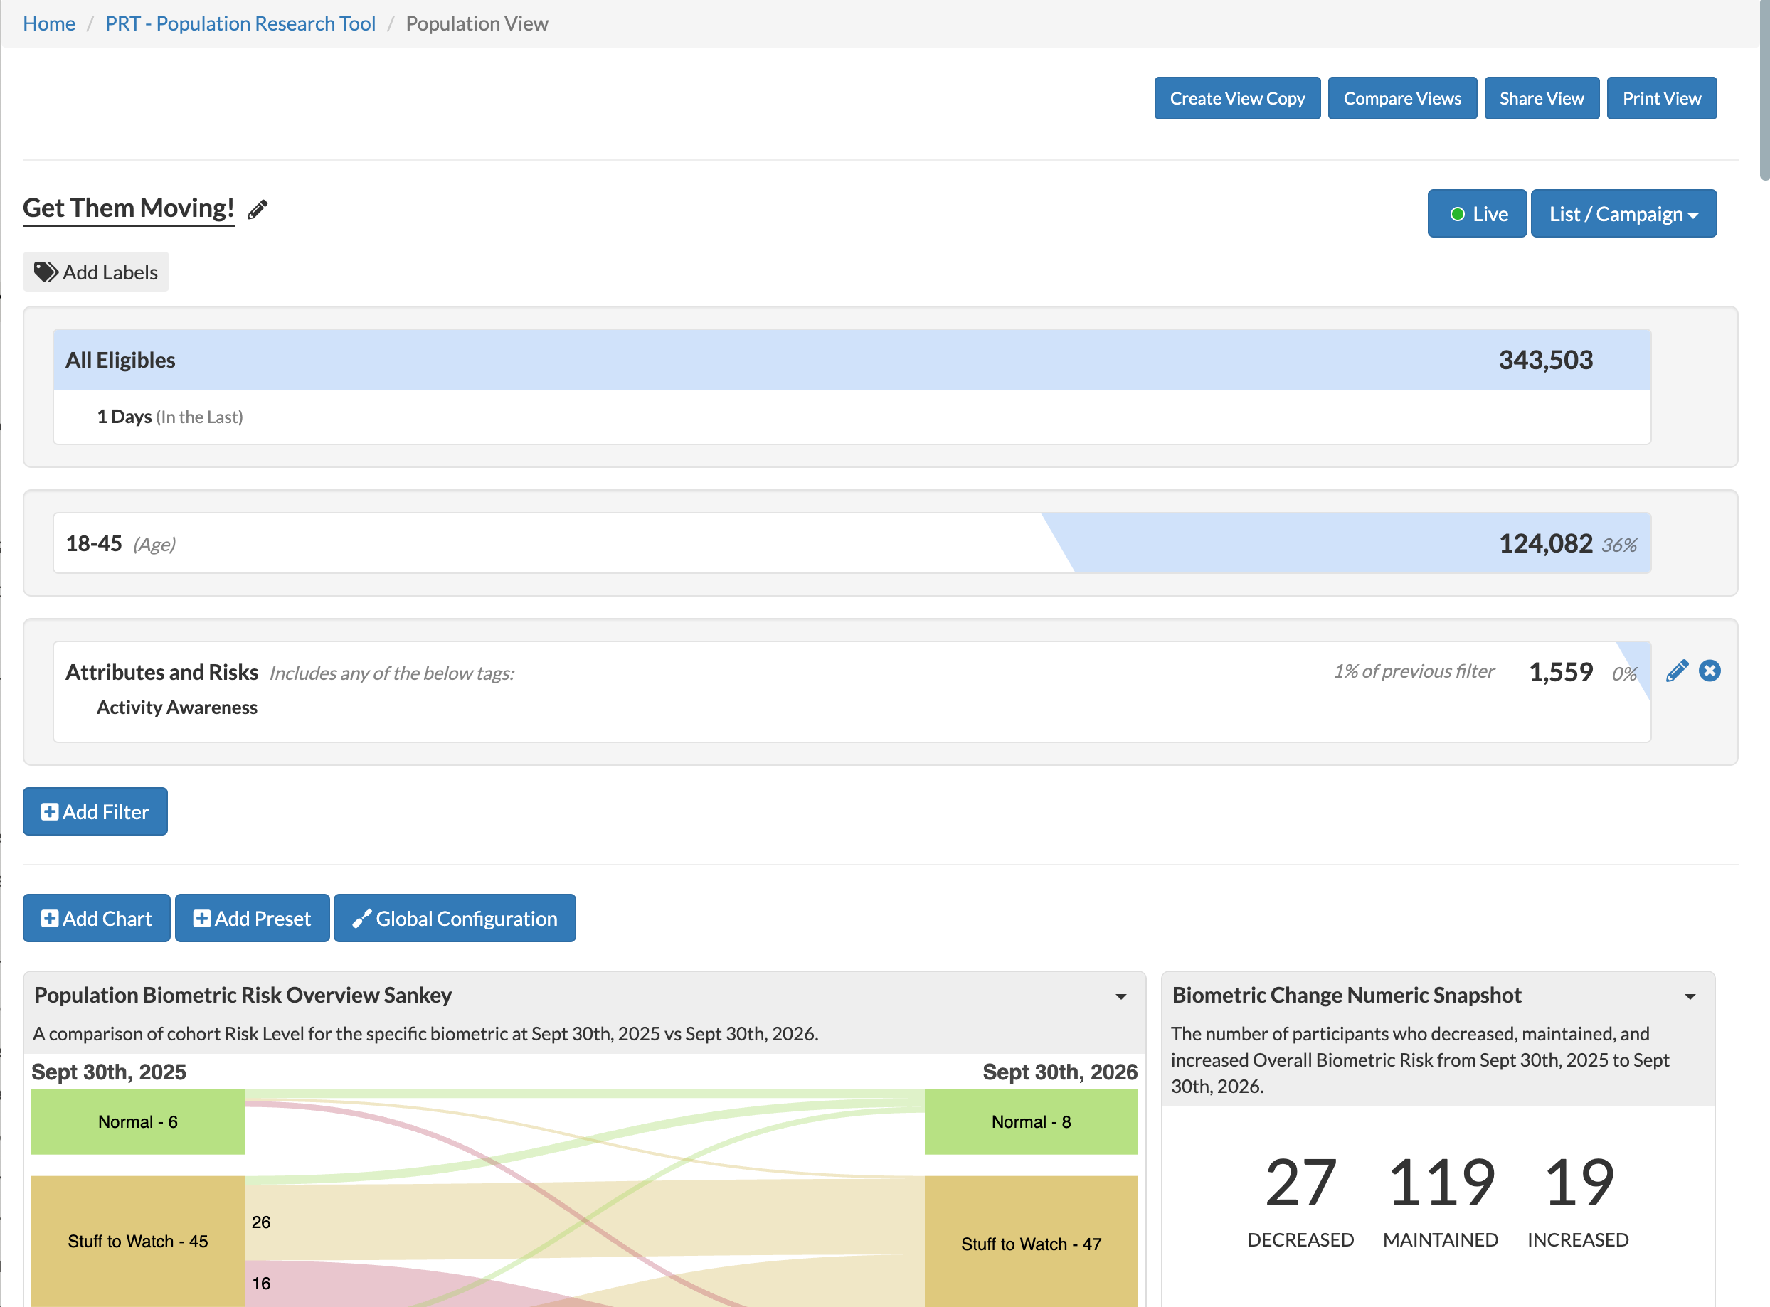This screenshot has height=1307, width=1770.
Task: Click the Population View breadcrumb text
Action: [477, 23]
